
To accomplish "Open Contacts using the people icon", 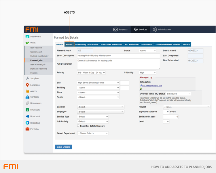I will pos(27,97).
